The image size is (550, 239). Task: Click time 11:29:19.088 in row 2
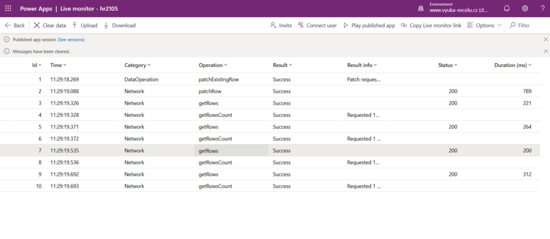pos(64,91)
